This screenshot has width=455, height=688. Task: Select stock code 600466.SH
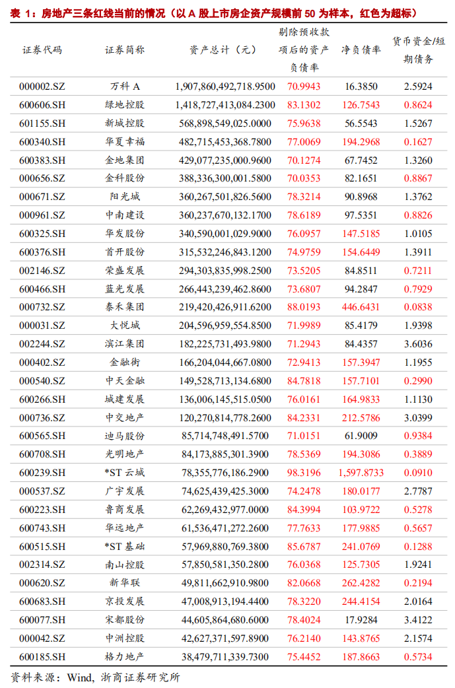[42, 289]
